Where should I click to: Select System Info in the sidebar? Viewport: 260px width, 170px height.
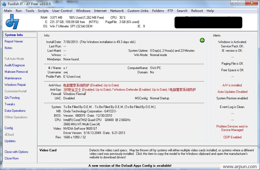click(x=14, y=35)
